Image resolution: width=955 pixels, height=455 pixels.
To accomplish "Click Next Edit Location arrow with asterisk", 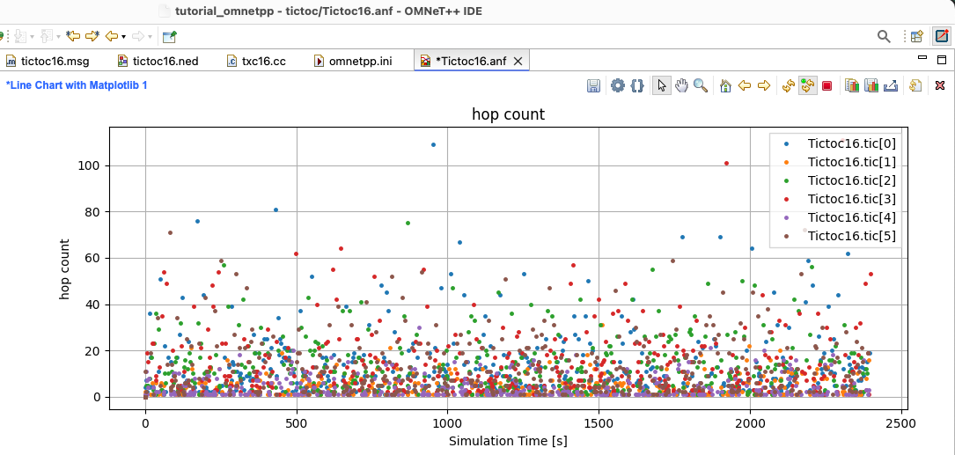I will 92,37.
